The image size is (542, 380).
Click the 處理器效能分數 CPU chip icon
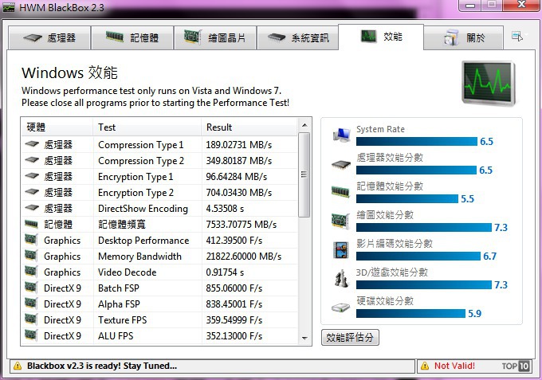coord(341,164)
